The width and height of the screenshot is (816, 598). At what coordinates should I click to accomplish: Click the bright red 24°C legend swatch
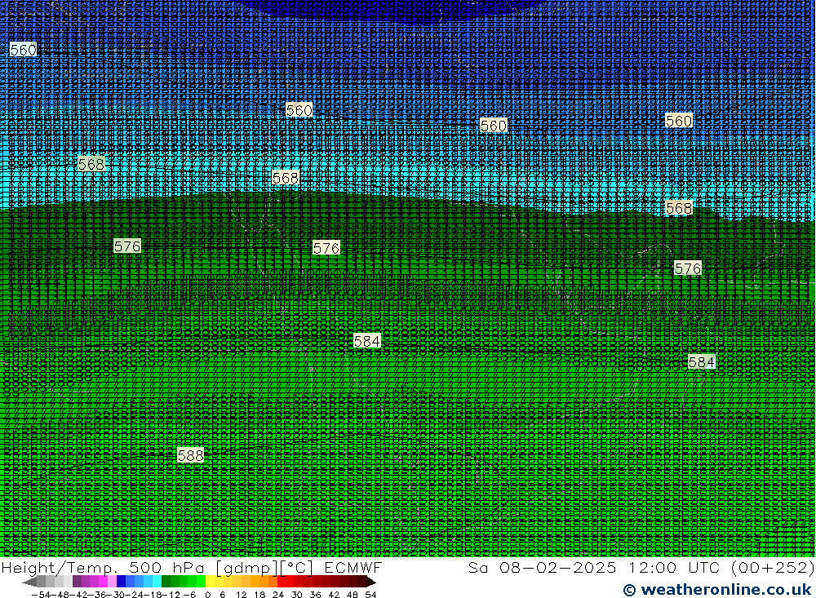click(x=282, y=582)
